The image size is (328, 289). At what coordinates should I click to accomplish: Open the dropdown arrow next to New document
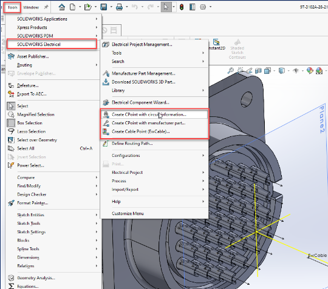coord(80,7)
